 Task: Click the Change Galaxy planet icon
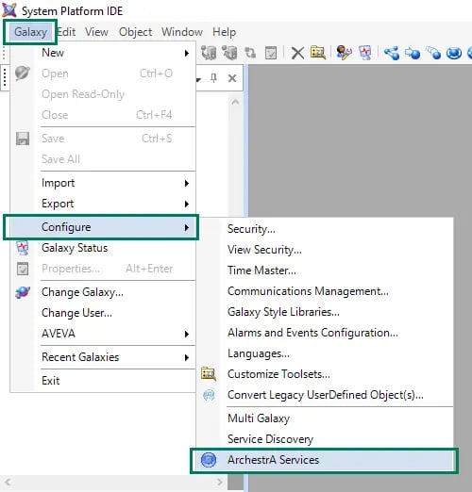tap(23, 292)
